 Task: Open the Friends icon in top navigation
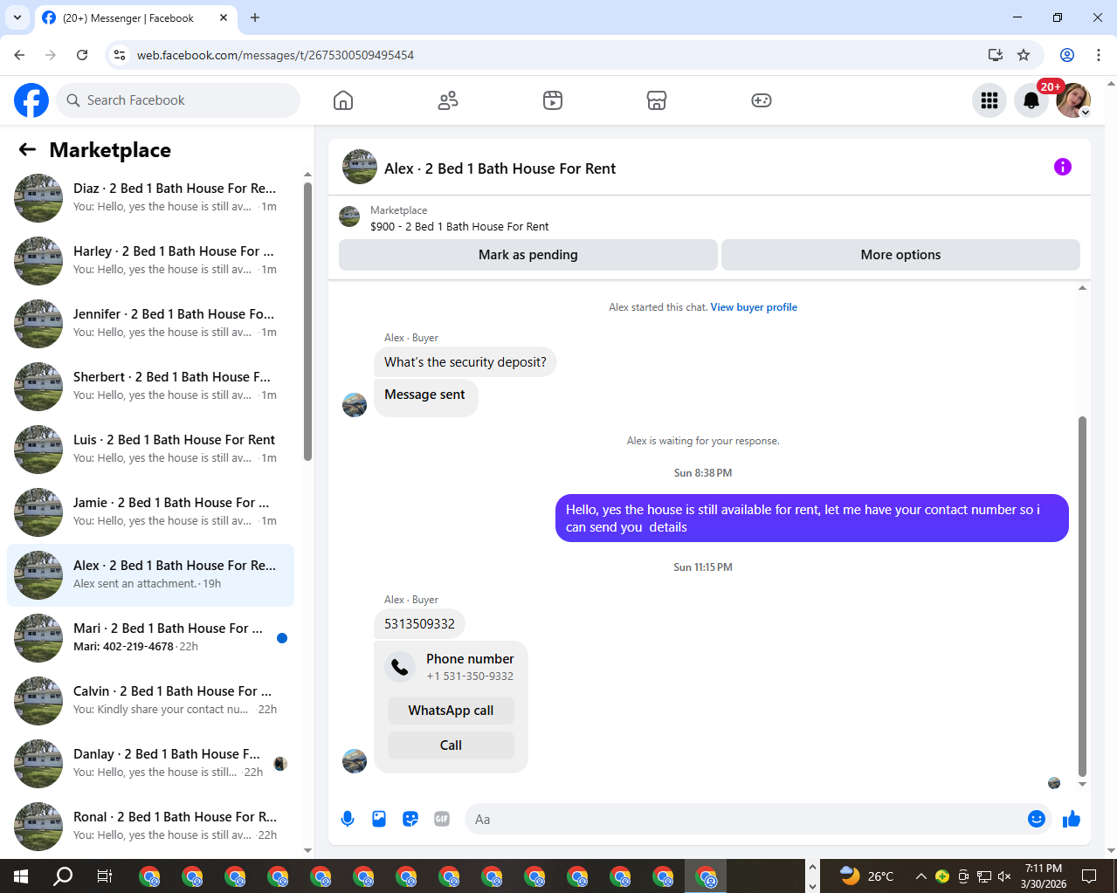[448, 100]
